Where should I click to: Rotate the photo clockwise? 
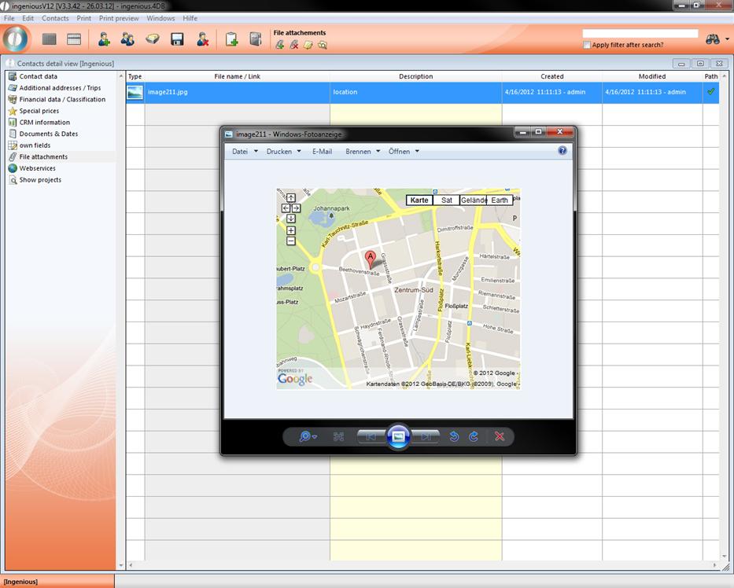[x=474, y=436]
